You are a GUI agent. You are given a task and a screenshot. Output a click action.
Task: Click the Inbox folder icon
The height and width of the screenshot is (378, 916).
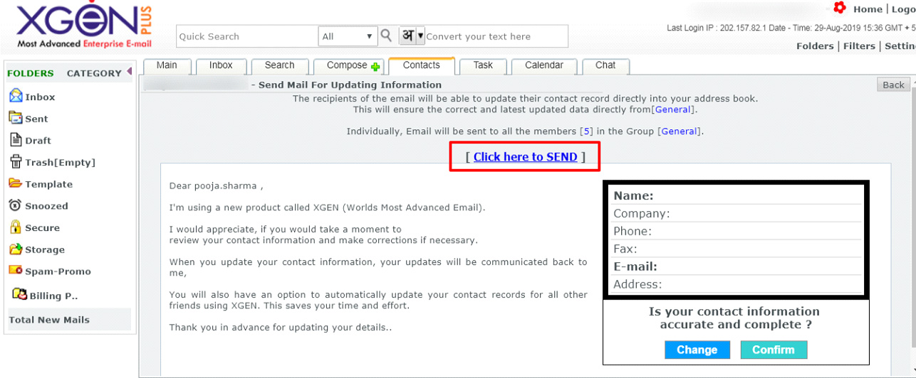[16, 96]
